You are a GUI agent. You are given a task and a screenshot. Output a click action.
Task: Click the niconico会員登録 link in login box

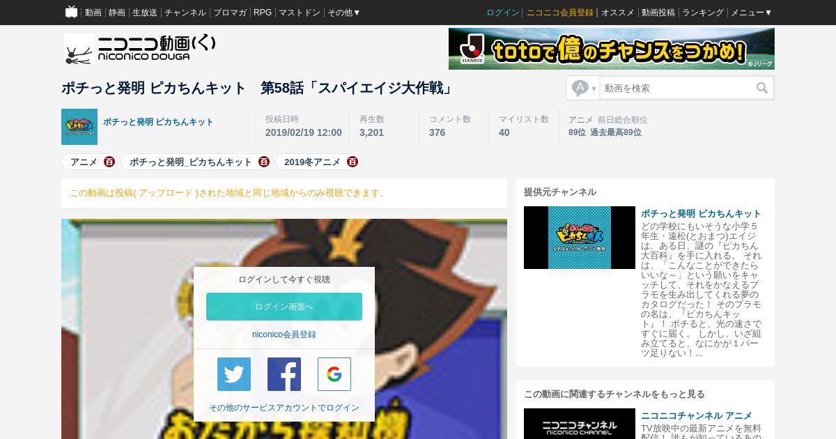(284, 334)
